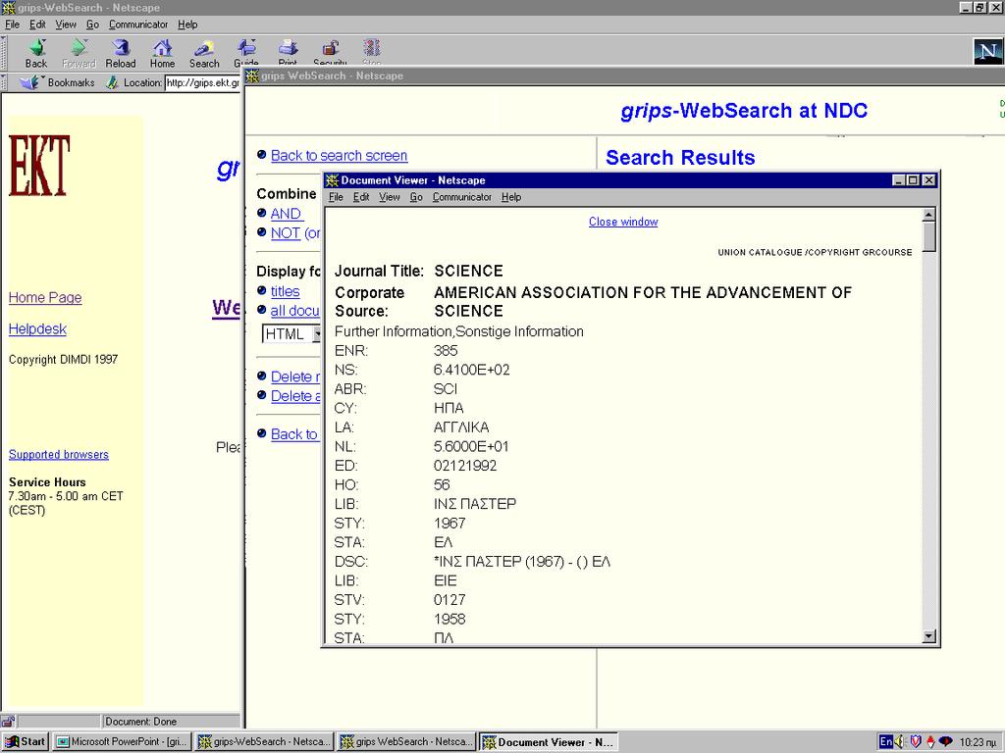Open View menu in Document Viewer
Screen dimensions: 1005x753
coord(389,197)
